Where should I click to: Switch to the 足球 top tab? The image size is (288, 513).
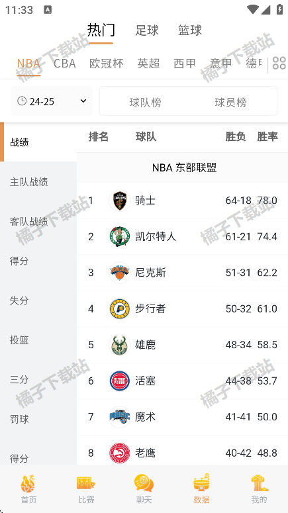click(147, 30)
